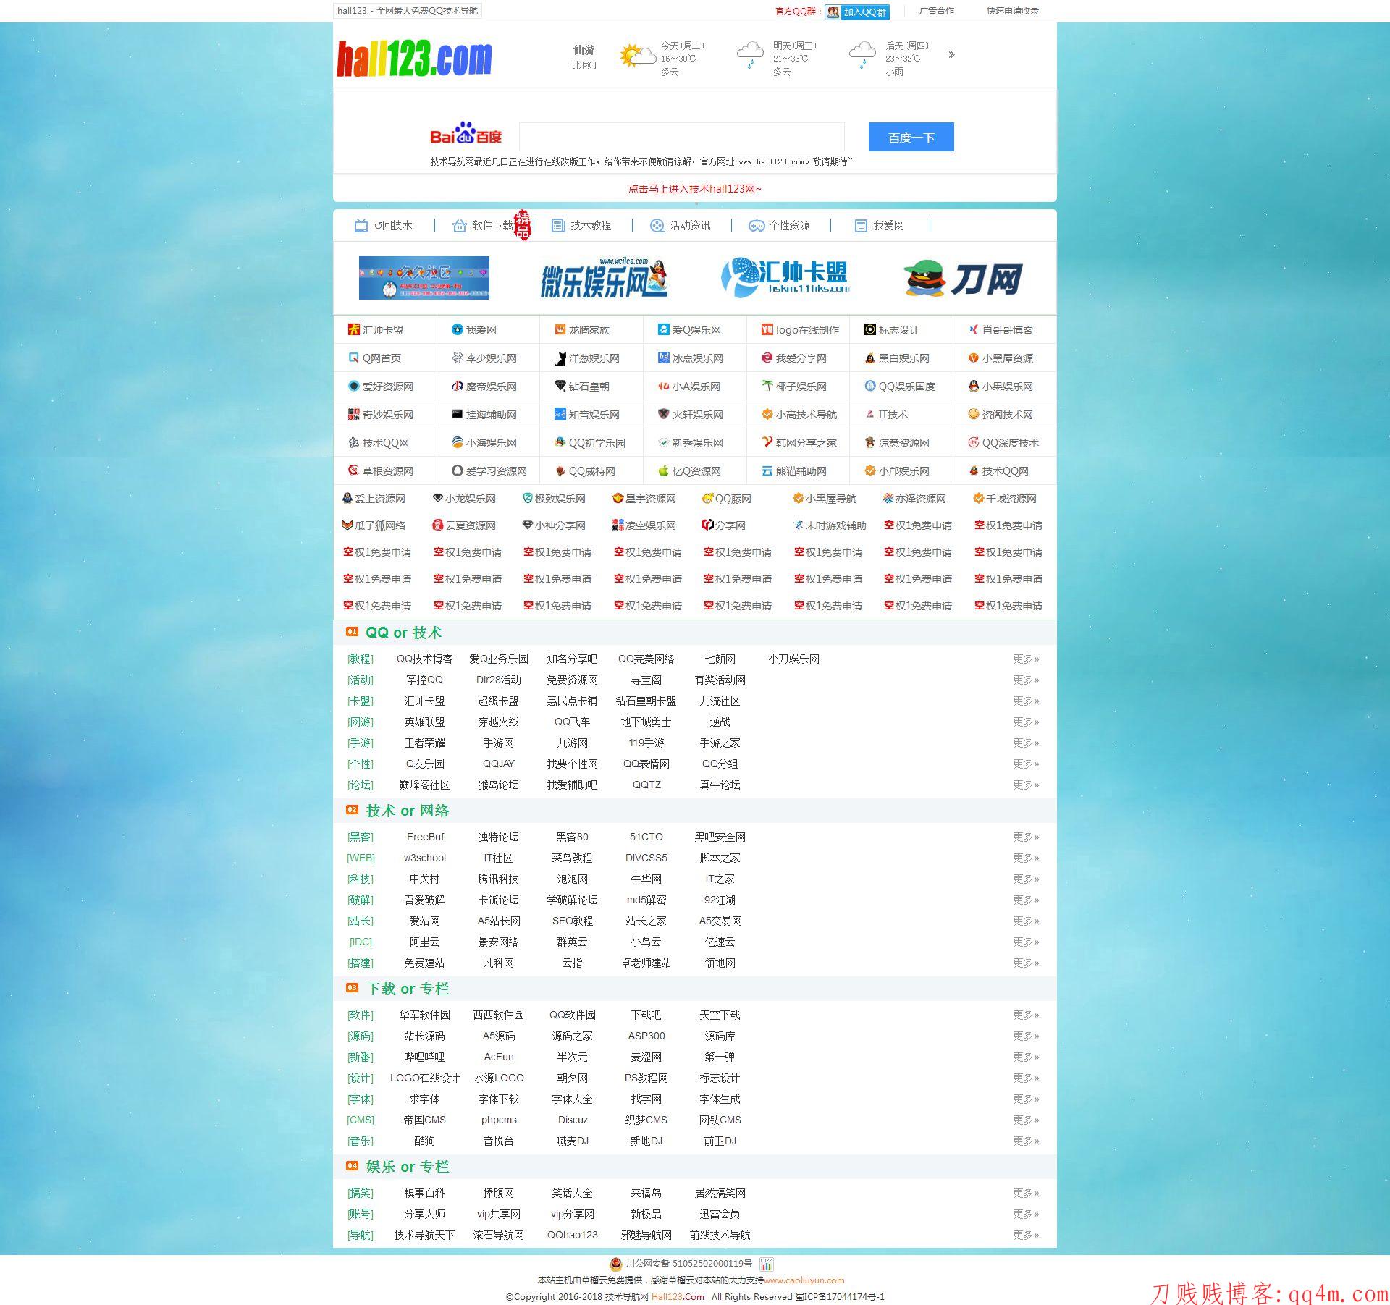Open the 王者荣耀 link

[424, 743]
